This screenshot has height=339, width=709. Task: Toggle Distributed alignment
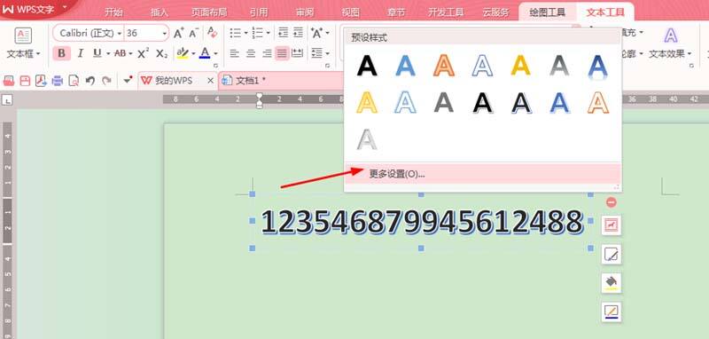click(x=298, y=53)
